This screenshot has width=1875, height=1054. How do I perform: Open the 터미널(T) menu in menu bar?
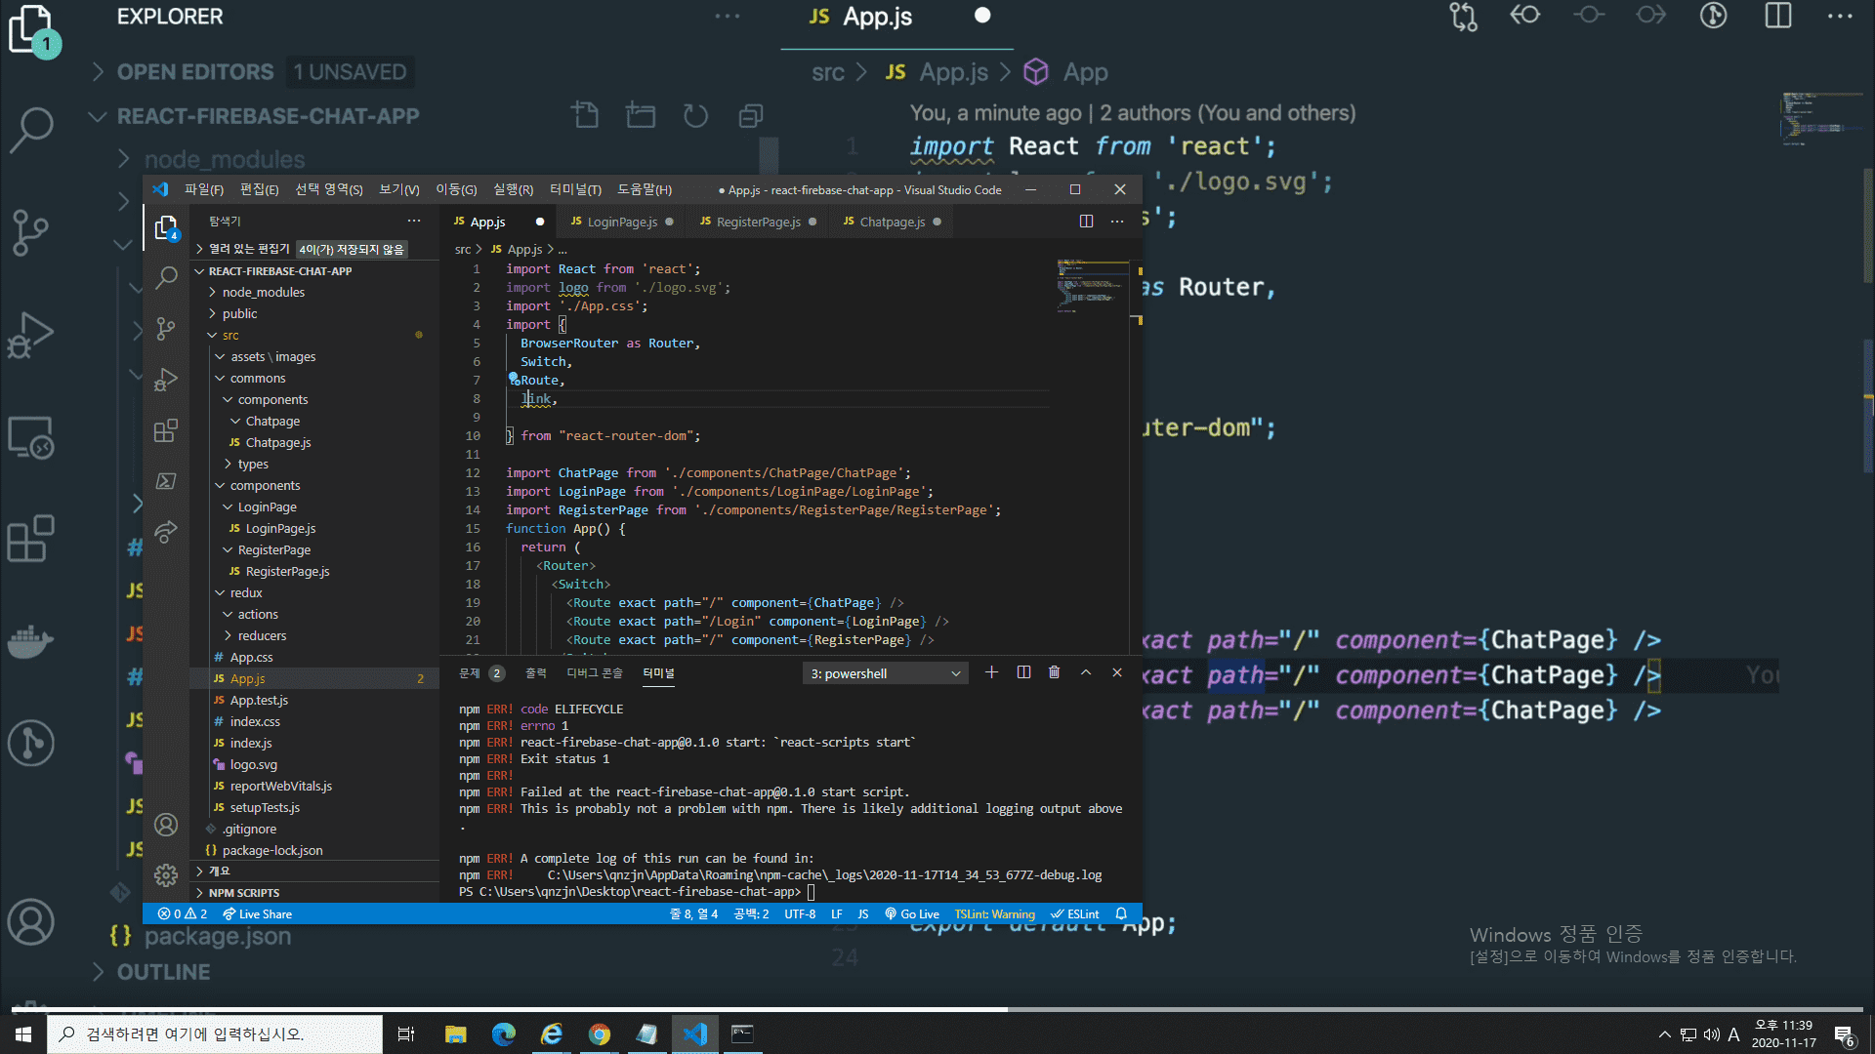pyautogui.click(x=575, y=189)
